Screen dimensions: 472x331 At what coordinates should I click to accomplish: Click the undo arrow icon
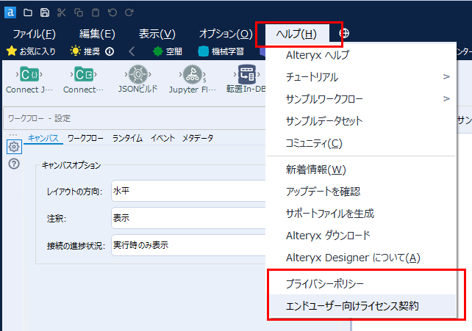click(x=112, y=12)
